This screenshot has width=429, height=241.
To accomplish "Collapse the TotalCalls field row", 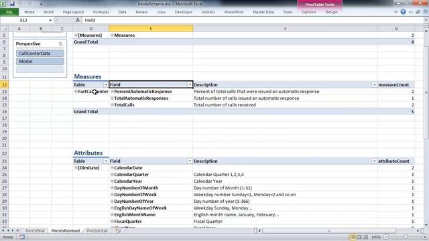I will [x=112, y=105].
